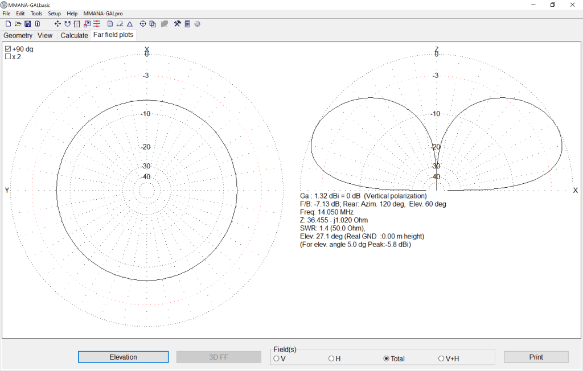
Task: Open the Tools menu
Action: click(x=36, y=13)
